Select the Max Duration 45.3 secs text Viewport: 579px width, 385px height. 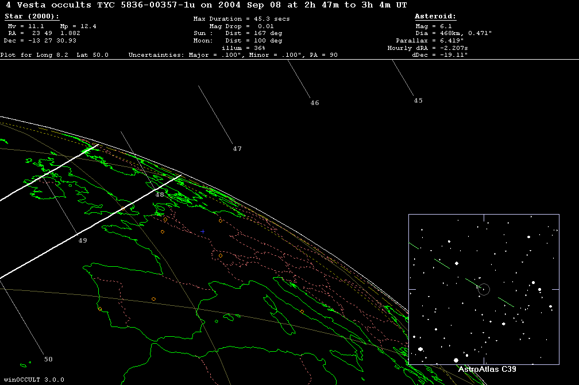[241, 19]
